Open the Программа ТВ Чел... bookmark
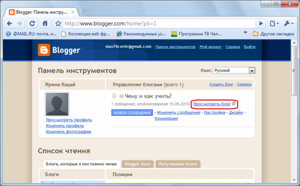Screen dimensions: 300x186 click(x=196, y=34)
